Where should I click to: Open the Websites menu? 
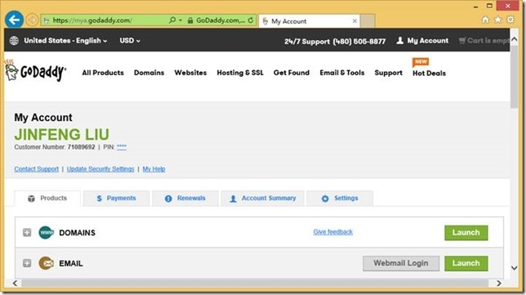click(190, 73)
